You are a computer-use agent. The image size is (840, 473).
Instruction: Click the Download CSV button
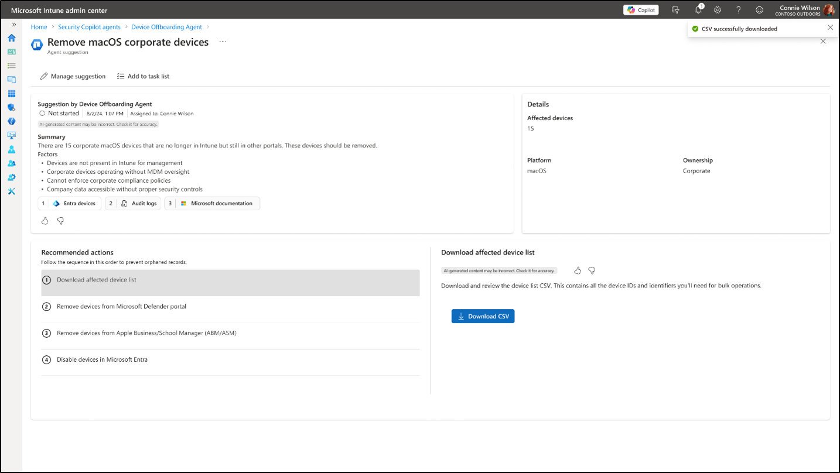click(x=483, y=316)
